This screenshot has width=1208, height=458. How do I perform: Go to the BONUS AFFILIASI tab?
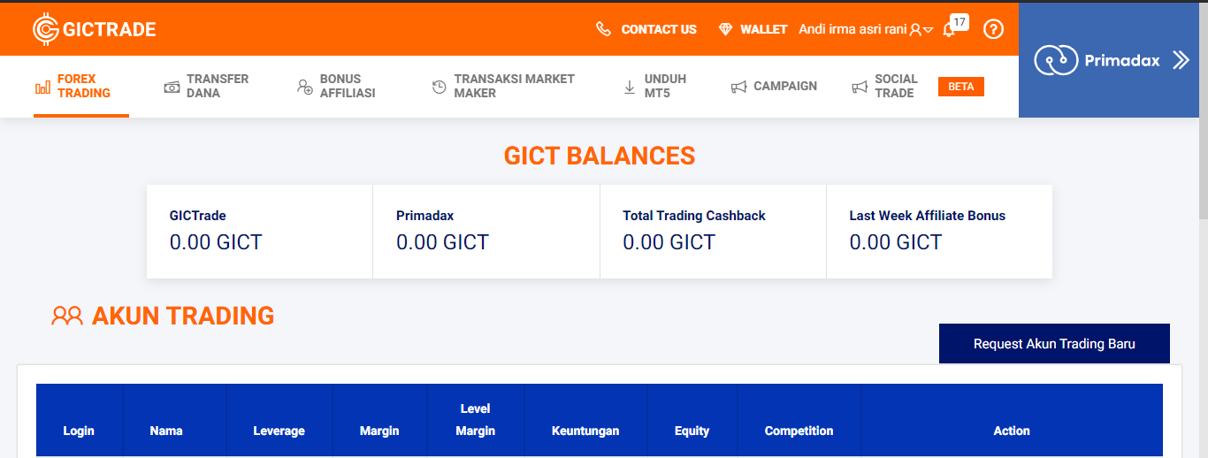(x=336, y=86)
